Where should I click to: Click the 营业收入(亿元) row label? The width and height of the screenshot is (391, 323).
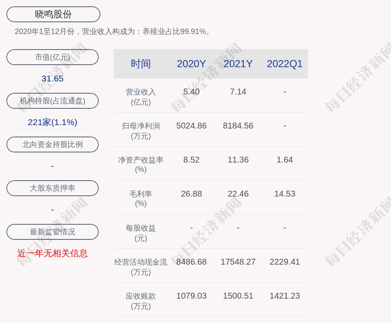coord(141,97)
